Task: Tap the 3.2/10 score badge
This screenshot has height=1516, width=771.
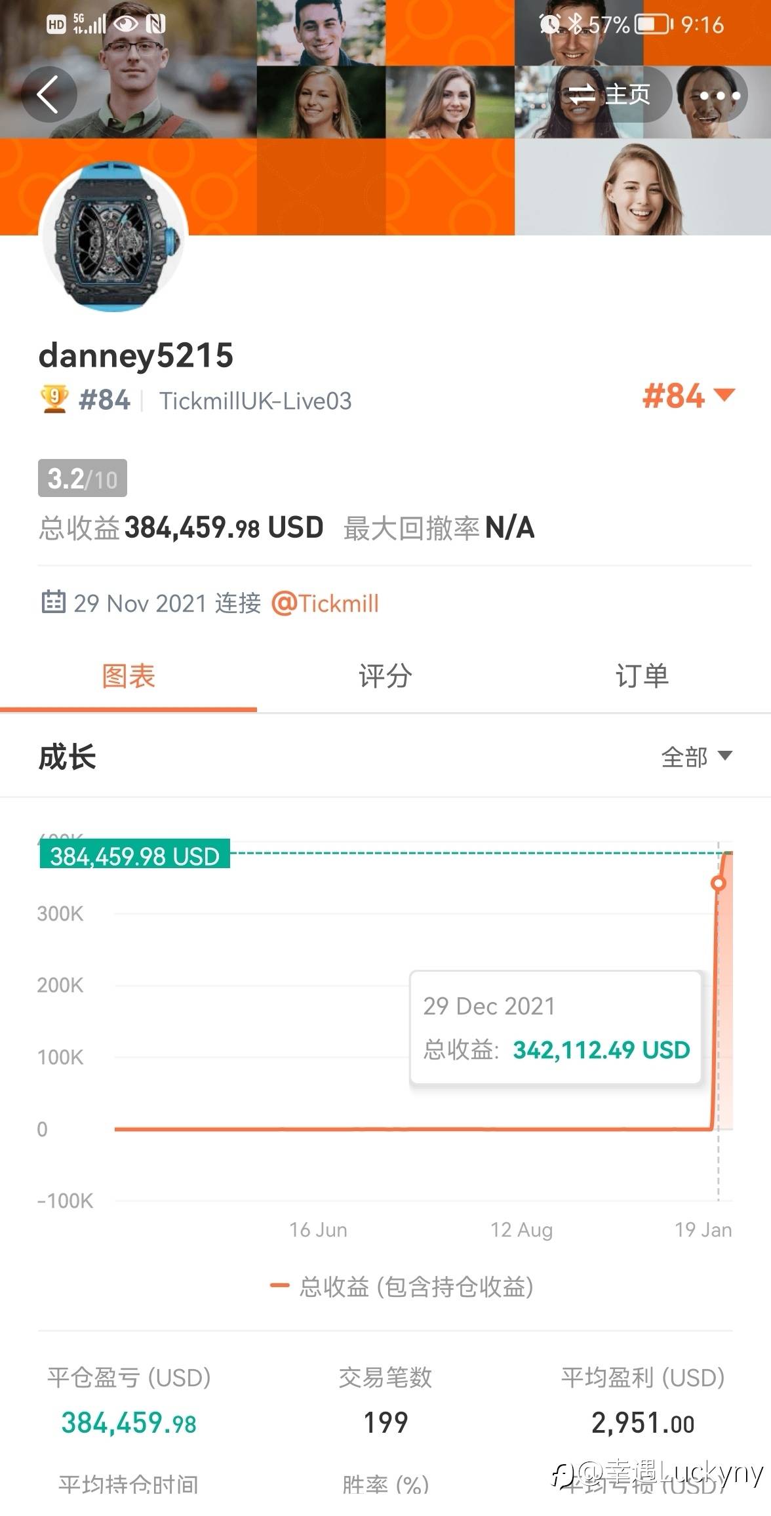Action: pos(83,479)
